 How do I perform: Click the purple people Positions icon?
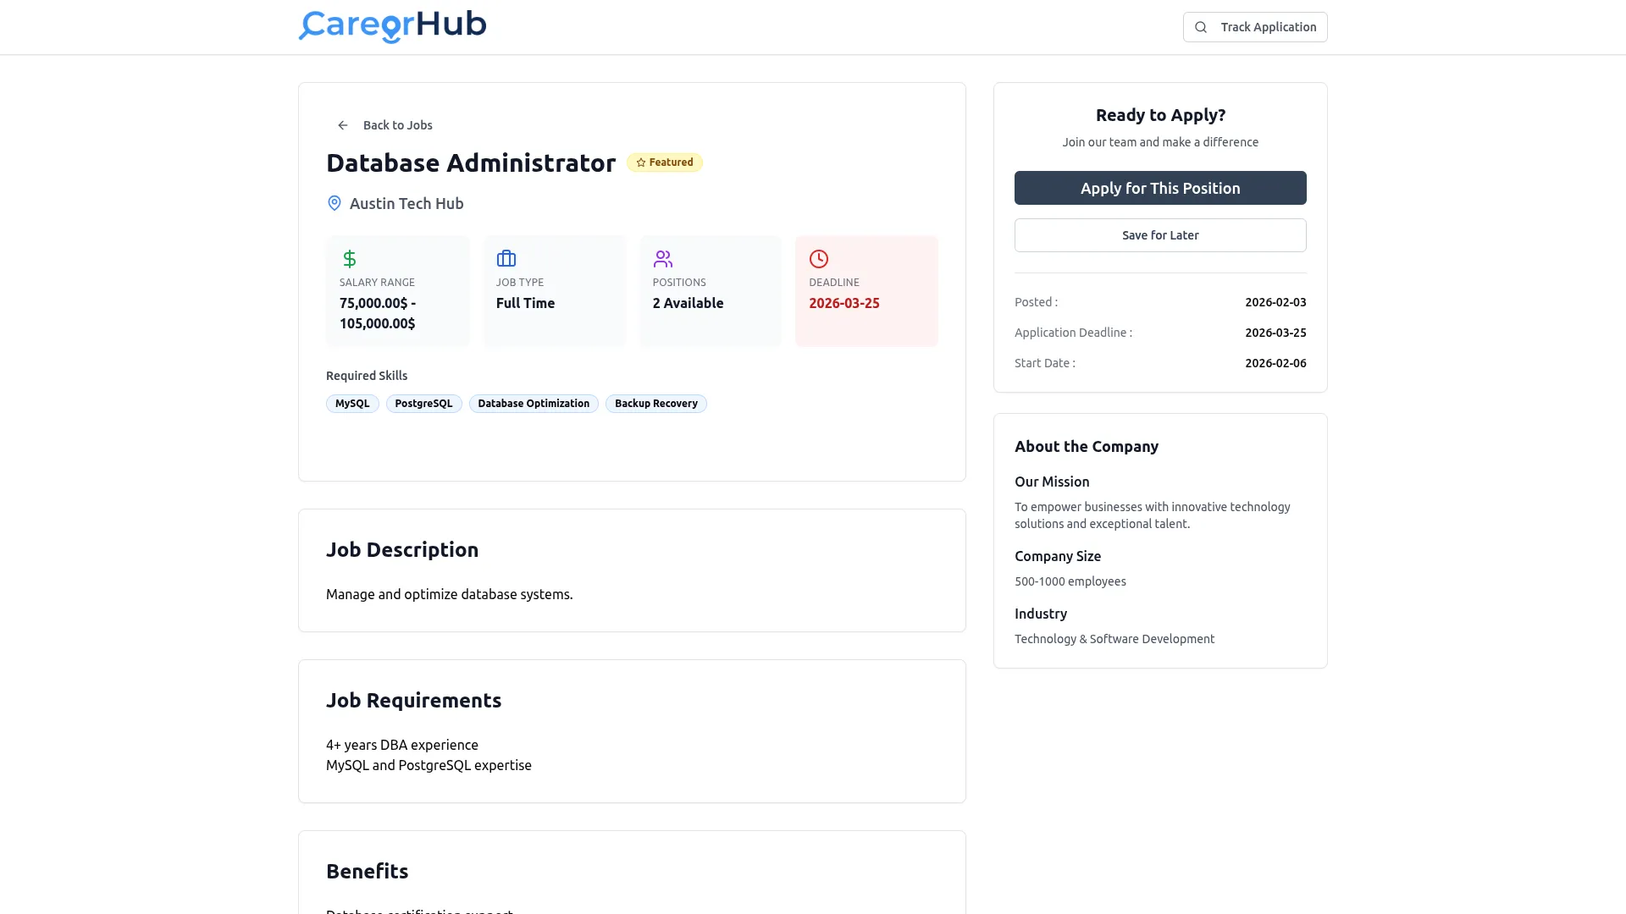click(663, 259)
